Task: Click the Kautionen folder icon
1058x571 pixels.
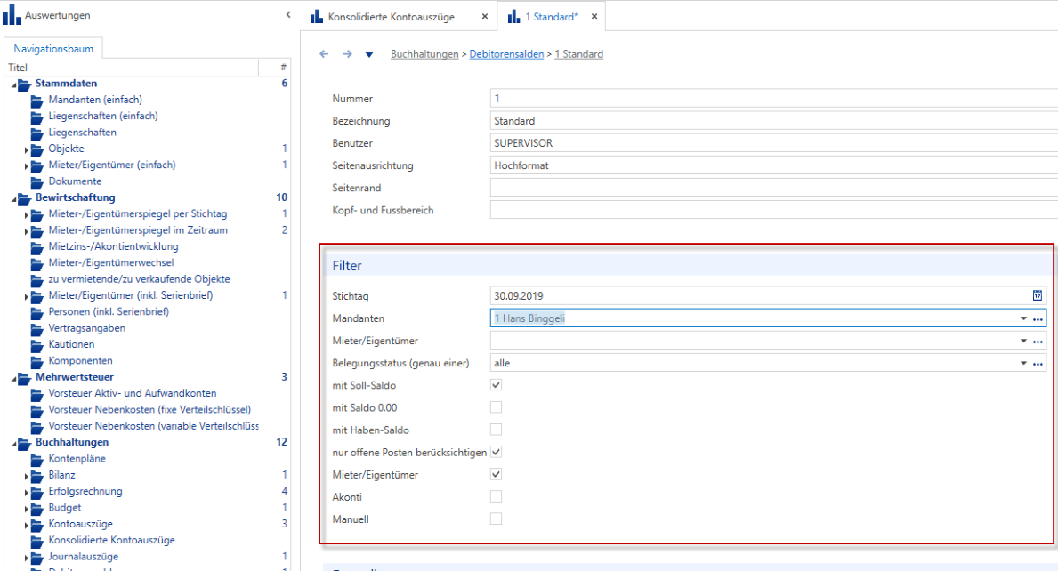Action: click(x=37, y=345)
